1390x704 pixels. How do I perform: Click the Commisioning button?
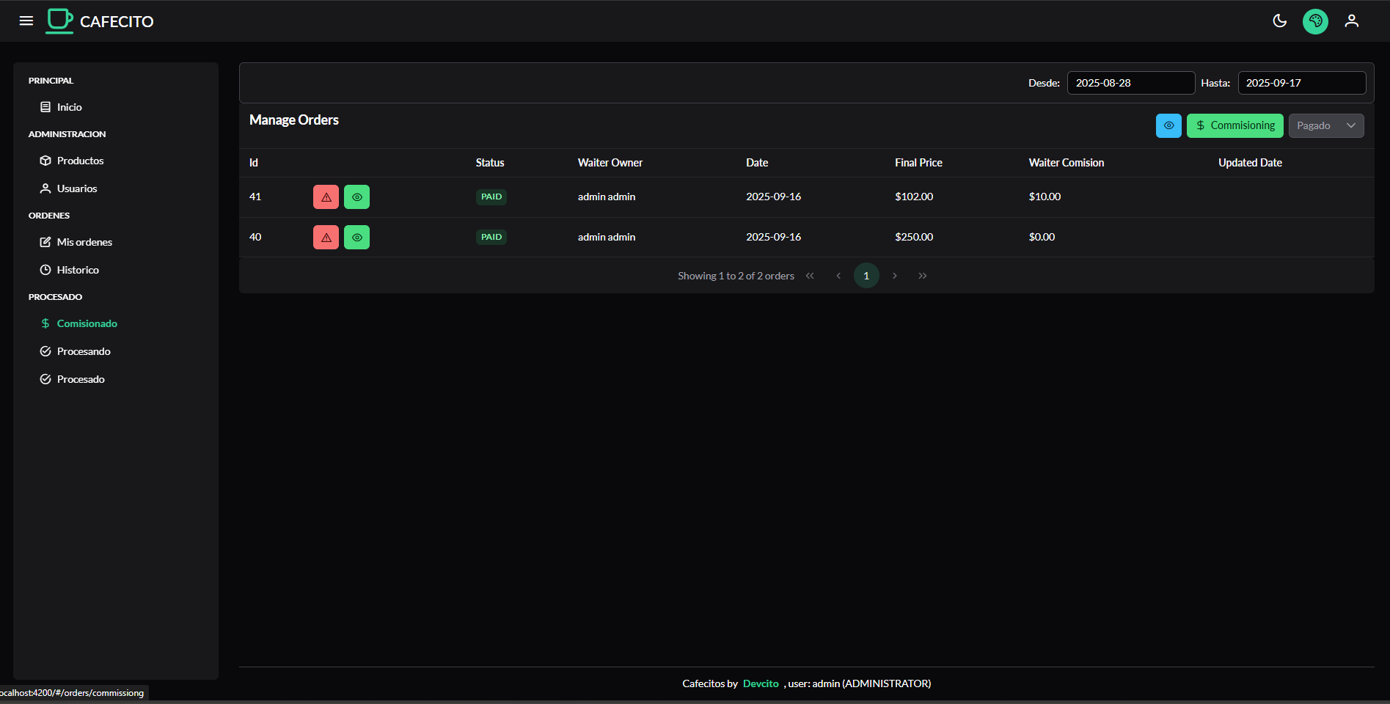1234,125
